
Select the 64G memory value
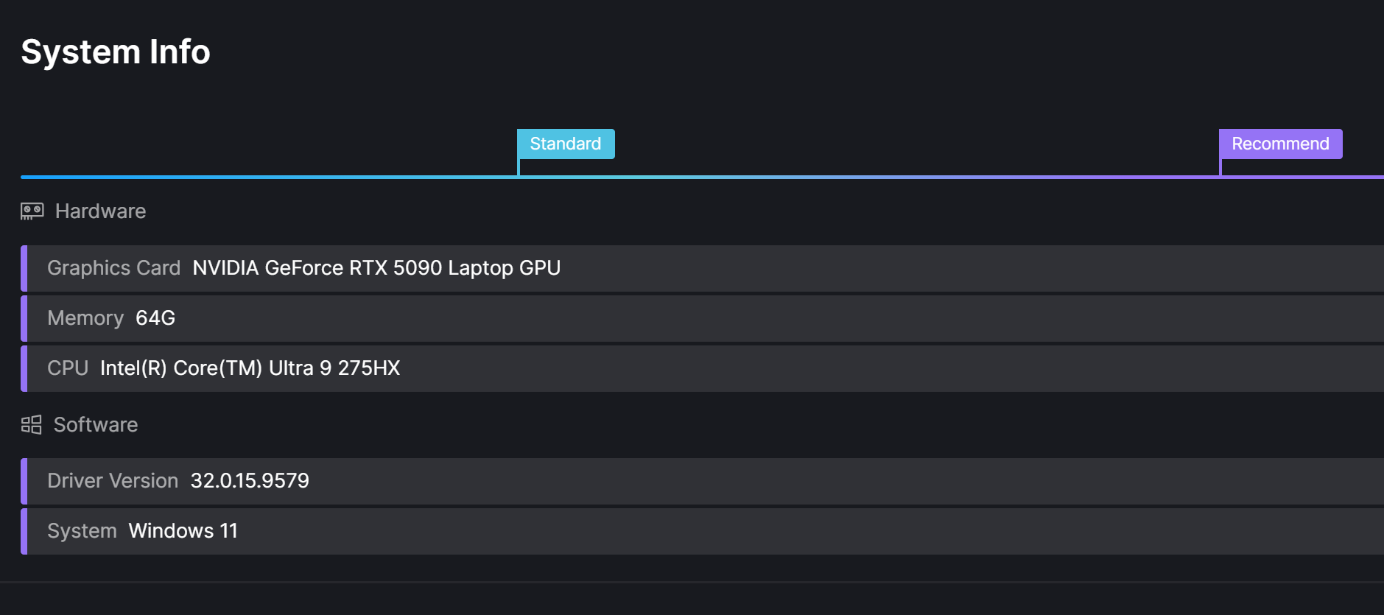[x=155, y=318]
